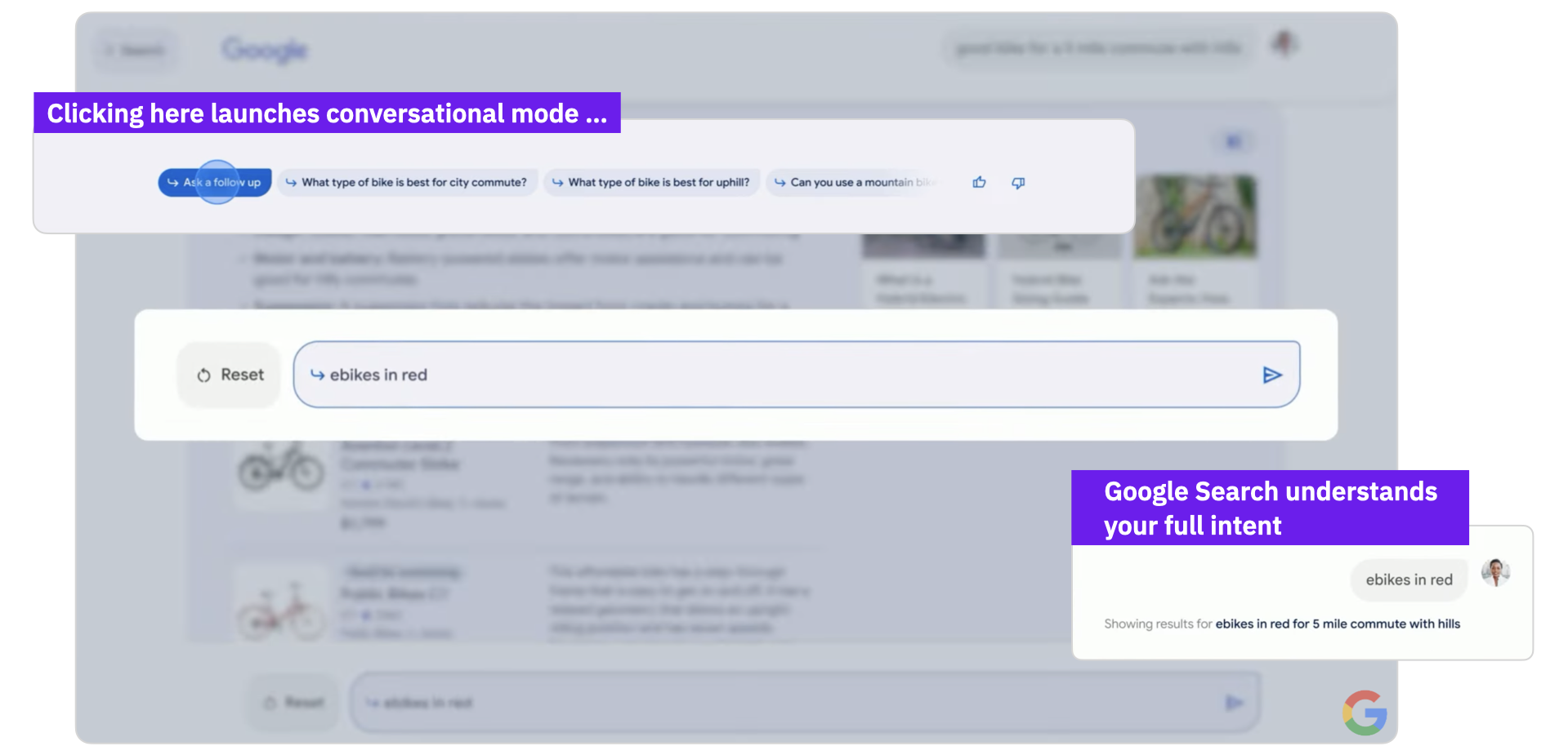Click the thumbs up feedback icon

click(x=979, y=182)
